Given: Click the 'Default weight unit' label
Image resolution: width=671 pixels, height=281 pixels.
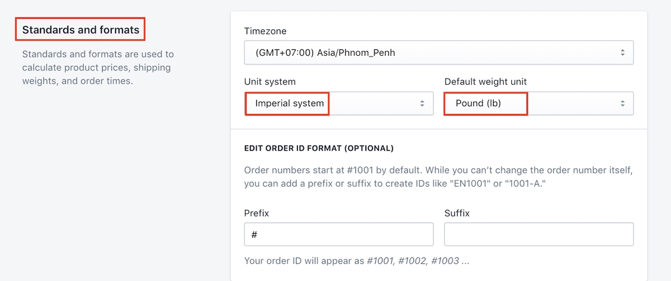Looking at the screenshot, I should pyautogui.click(x=485, y=82).
